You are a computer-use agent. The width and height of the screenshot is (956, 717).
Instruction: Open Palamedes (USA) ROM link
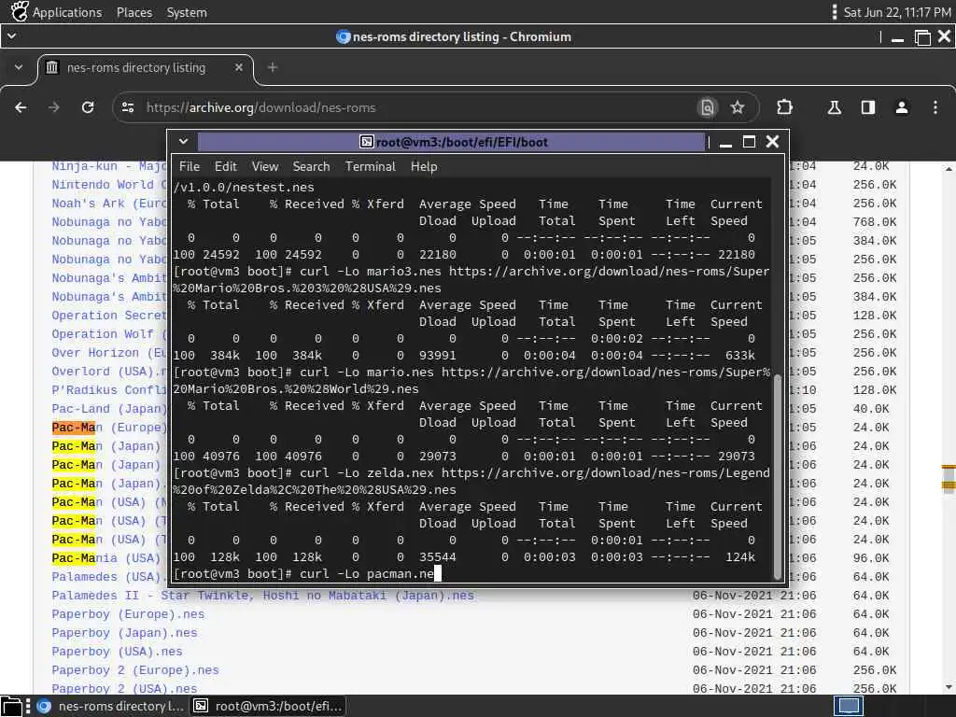point(107,577)
